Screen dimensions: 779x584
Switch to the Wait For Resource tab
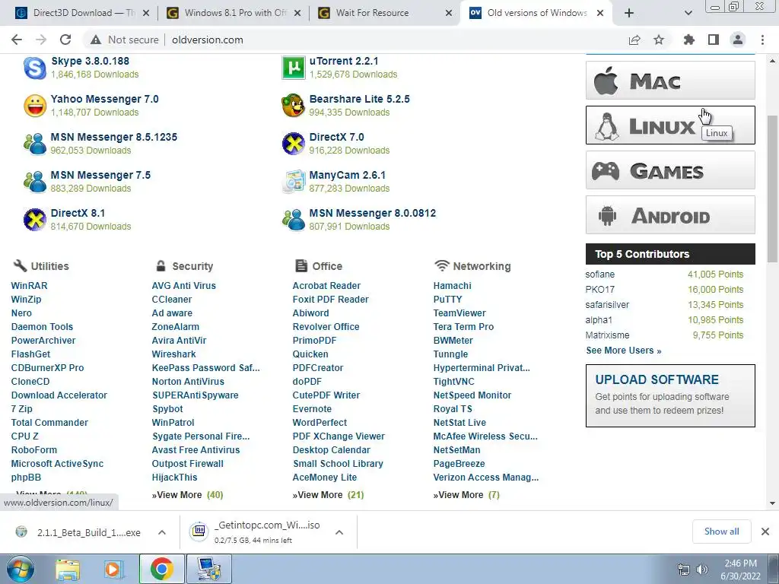click(x=385, y=13)
